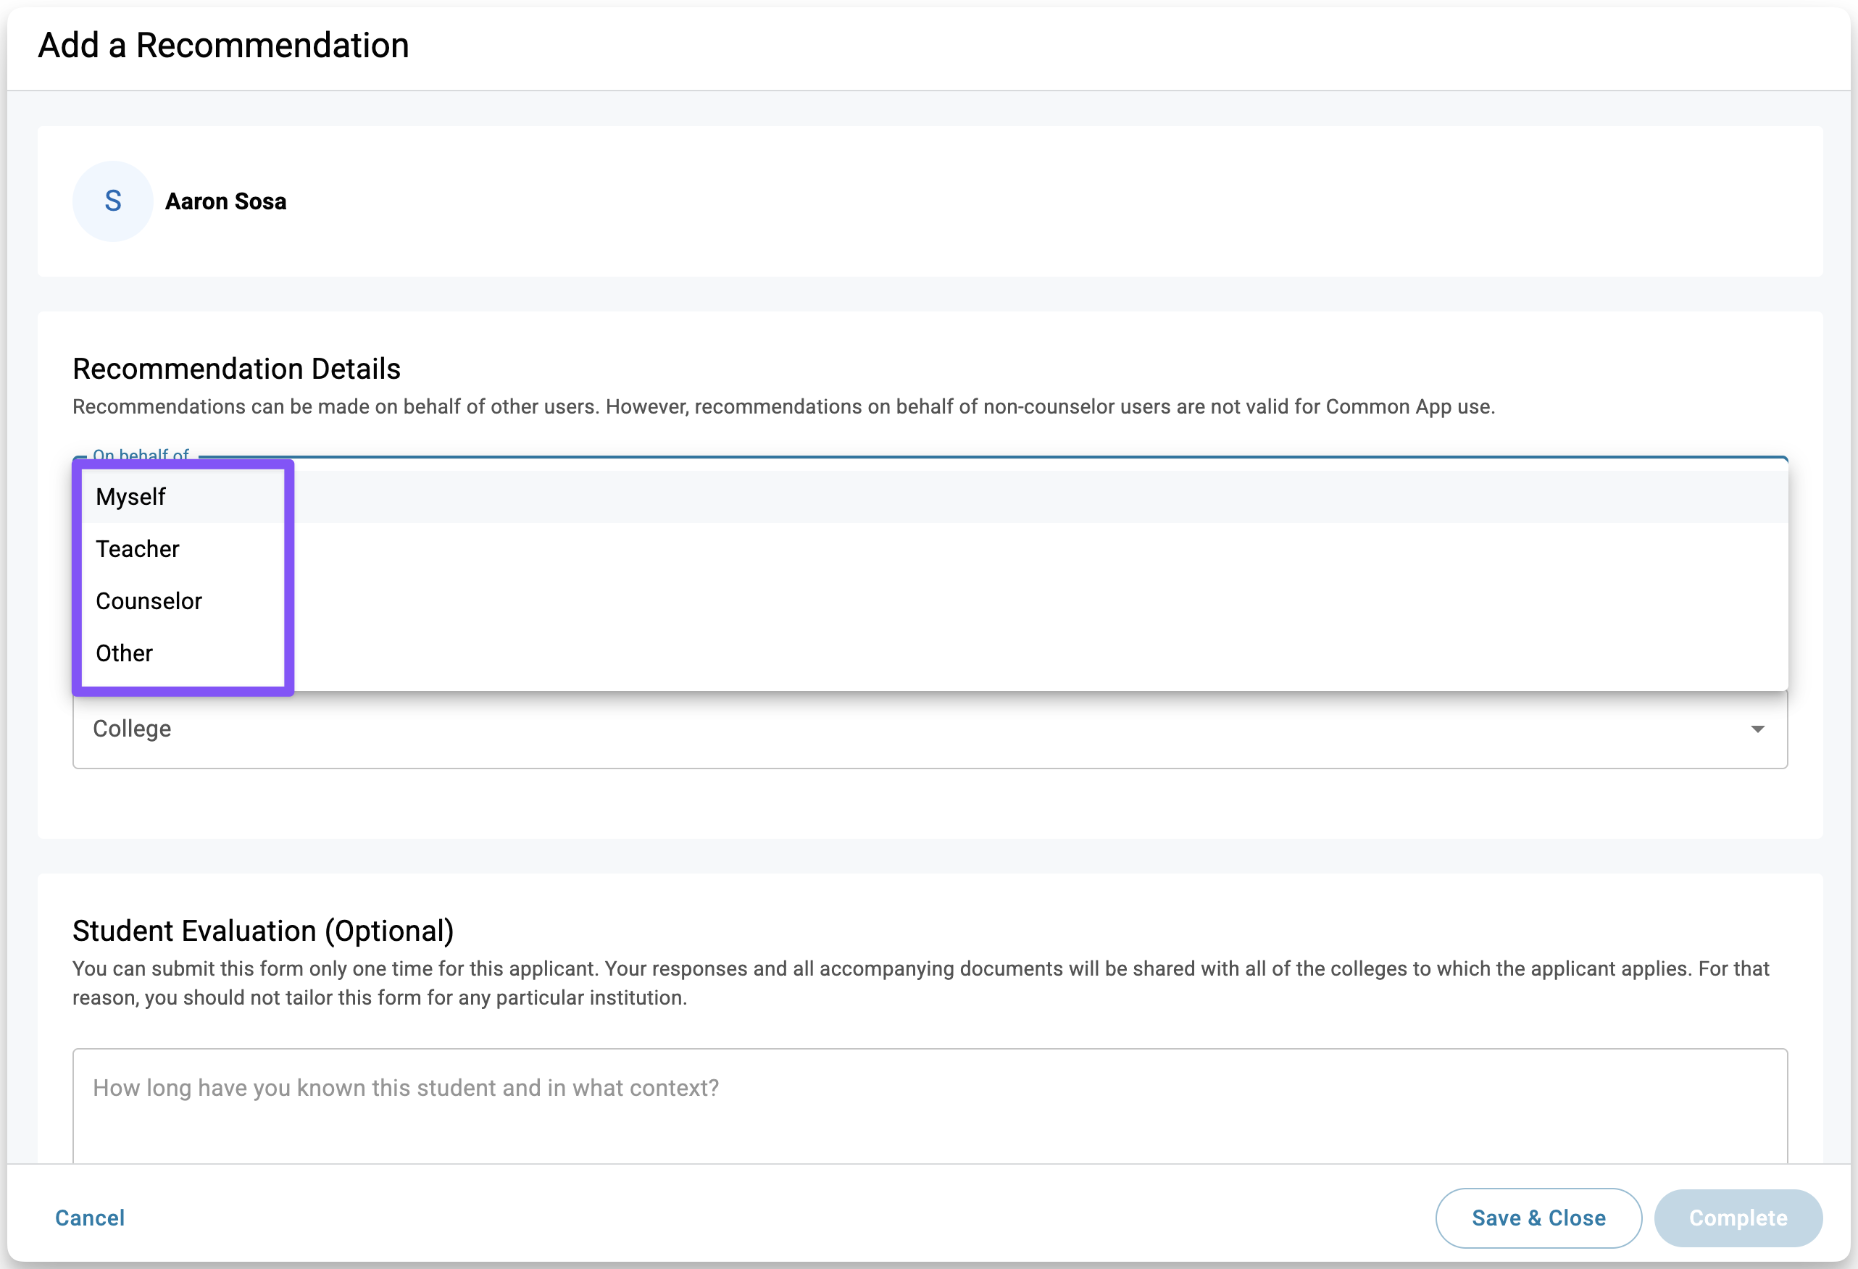
Task: Click the Add a Recommendation title
Action: coord(224,46)
